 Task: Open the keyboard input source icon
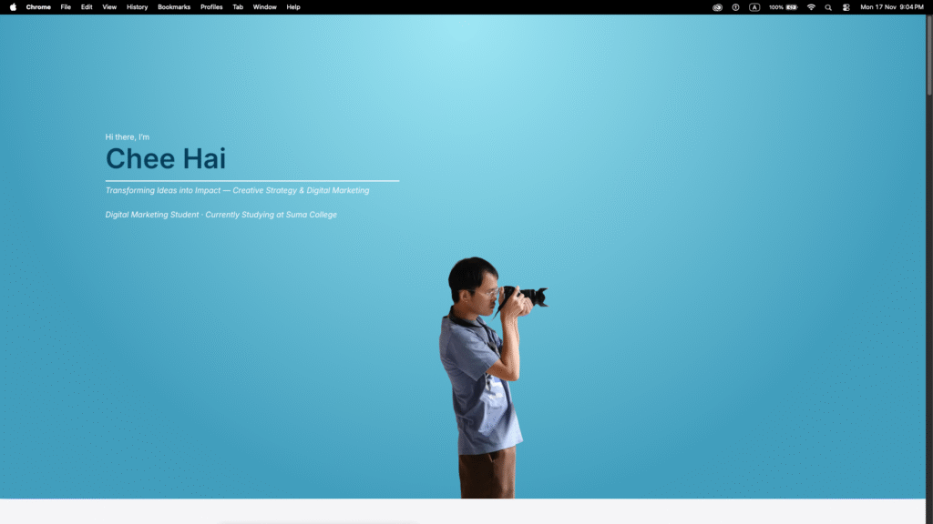(x=754, y=6)
